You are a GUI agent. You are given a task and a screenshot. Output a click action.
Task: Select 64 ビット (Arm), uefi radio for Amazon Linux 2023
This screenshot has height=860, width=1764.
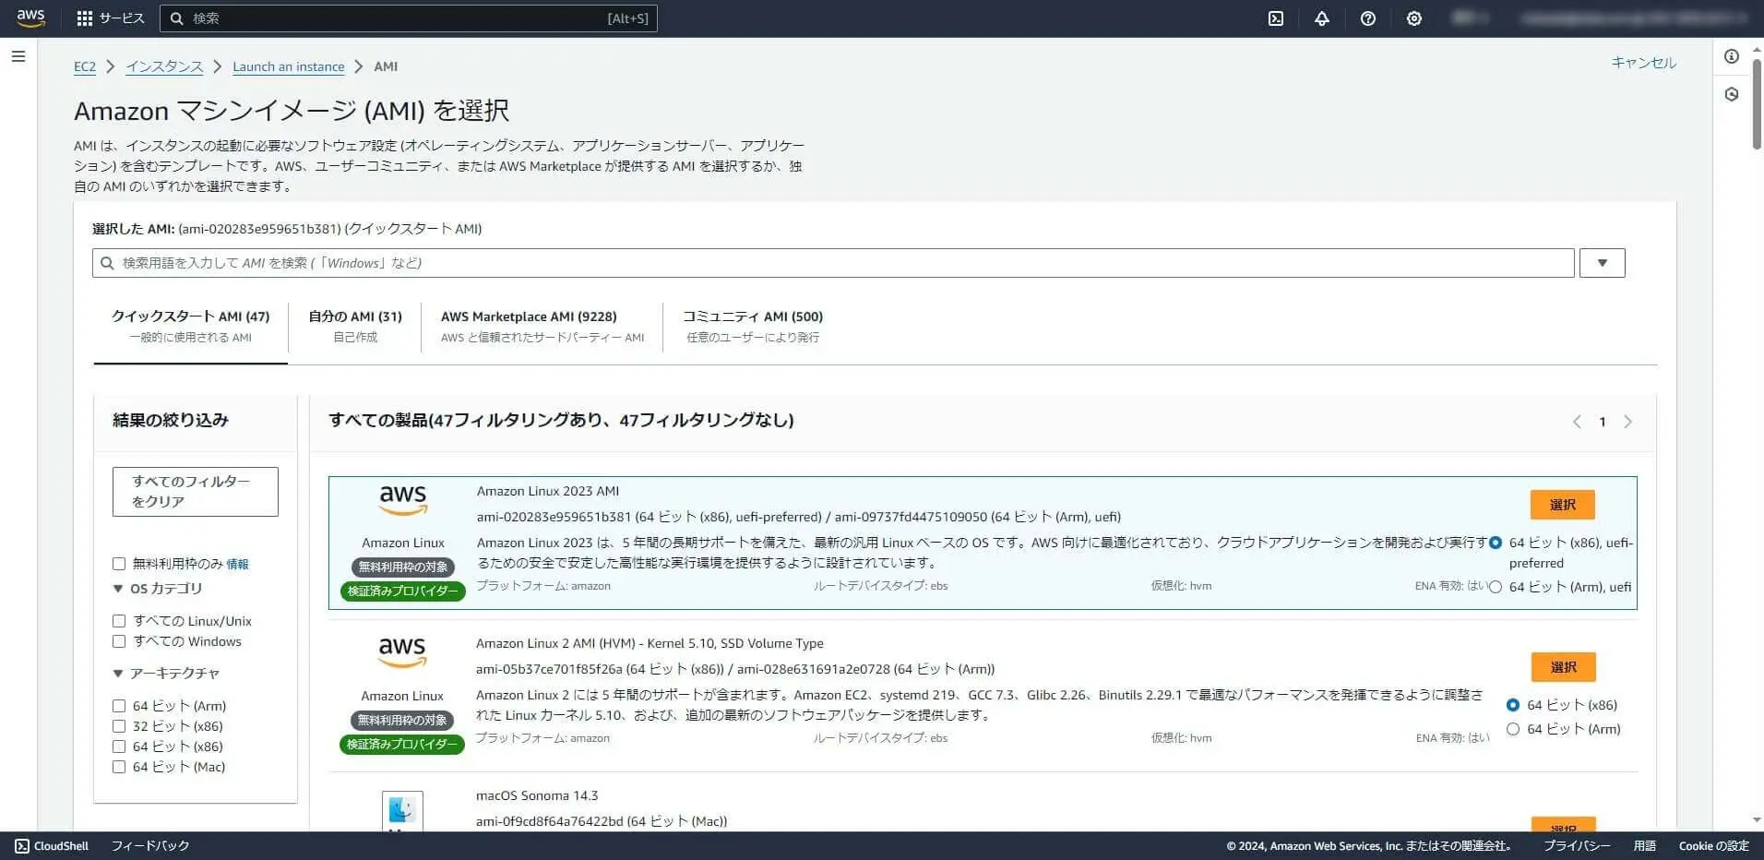[x=1496, y=587]
